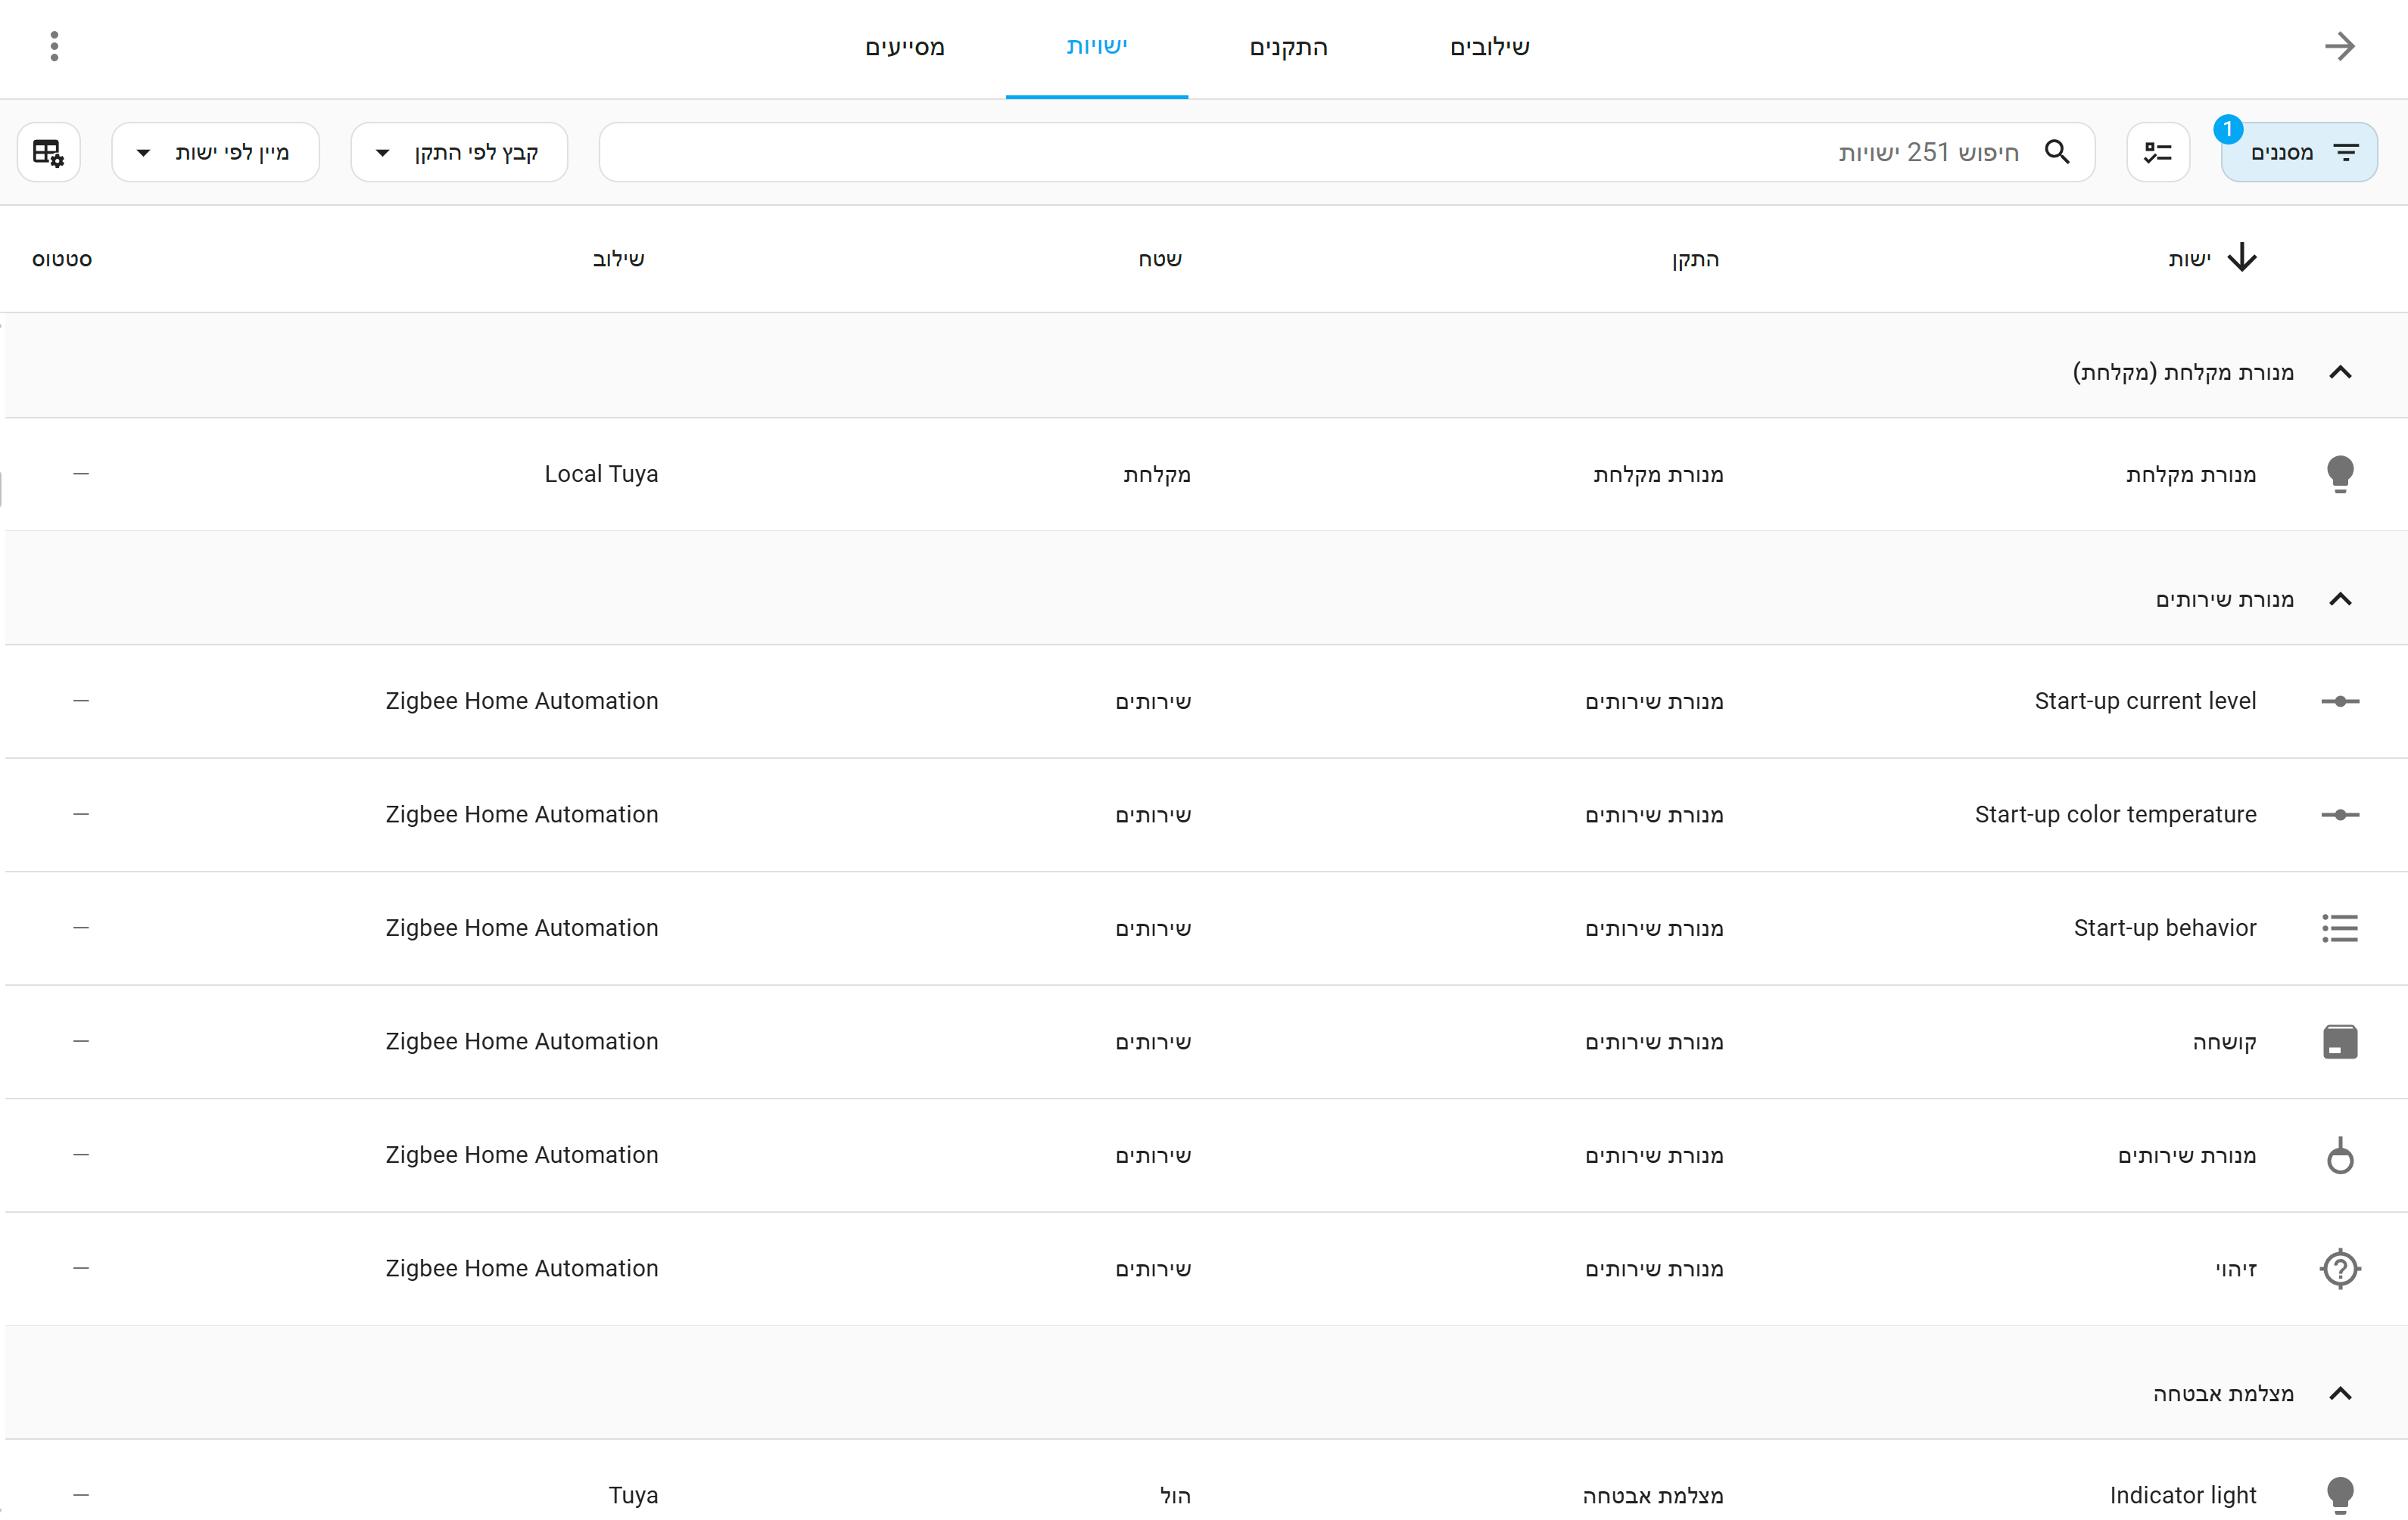Open the זיהוי entity row
This screenshot has height=1520, width=2408.
click(x=1206, y=1268)
